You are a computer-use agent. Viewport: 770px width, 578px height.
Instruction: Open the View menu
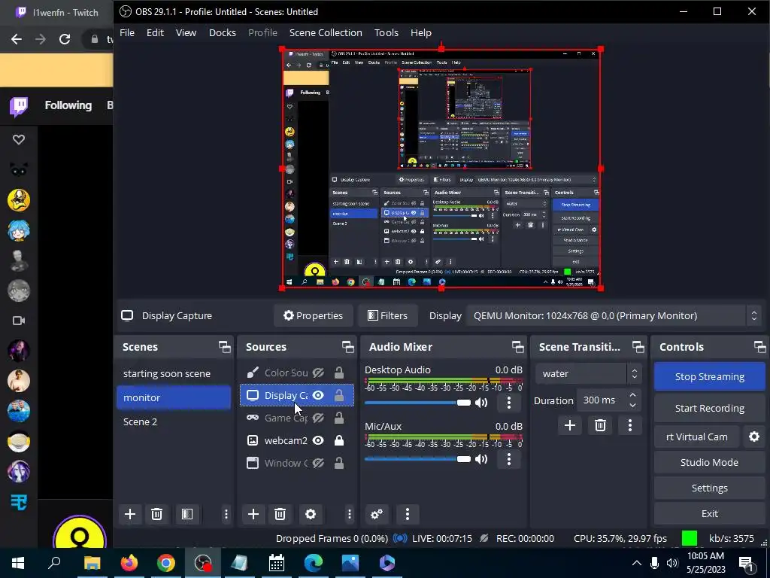pos(186,32)
